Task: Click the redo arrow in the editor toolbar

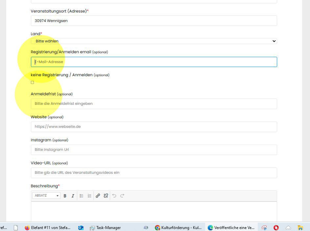Action: tap(122, 196)
